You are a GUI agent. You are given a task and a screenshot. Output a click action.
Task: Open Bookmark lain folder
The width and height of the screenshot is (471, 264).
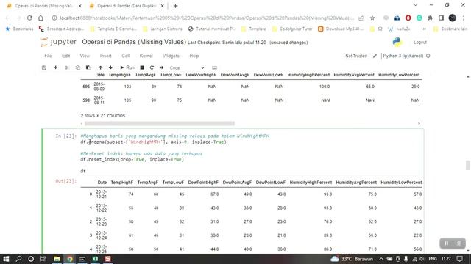(x=450, y=29)
